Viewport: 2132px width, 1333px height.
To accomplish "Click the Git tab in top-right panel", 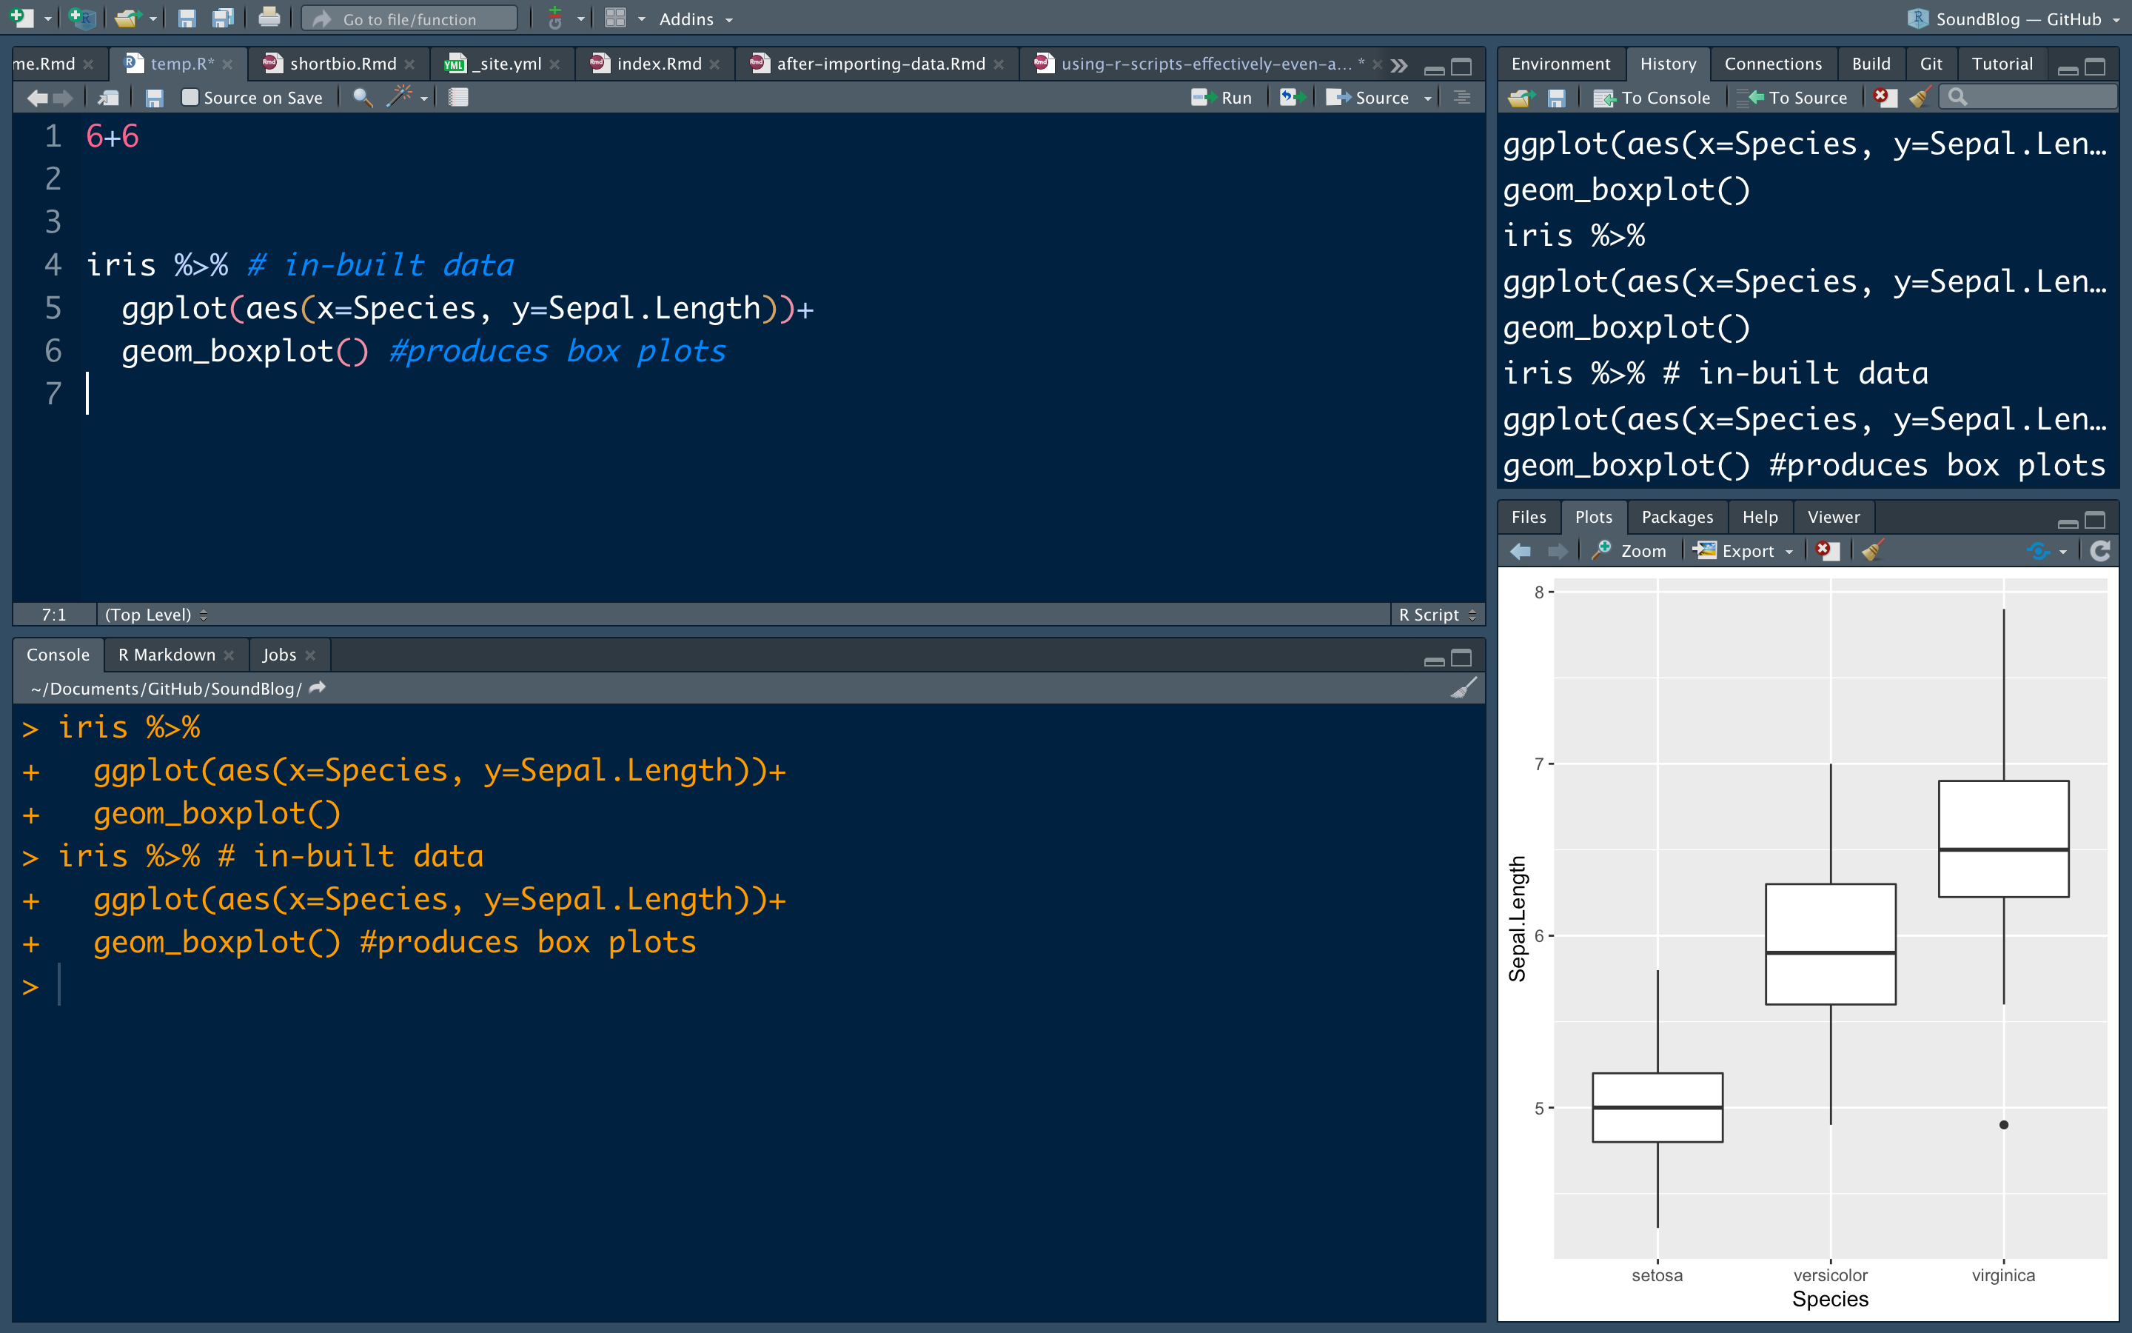I will [x=1931, y=61].
